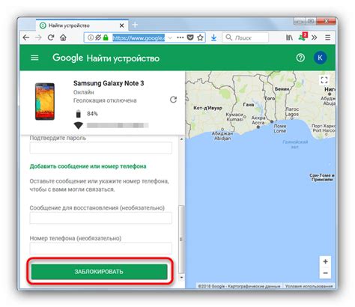
Task: Reload the page with the refresh icon
Action: coord(51,37)
